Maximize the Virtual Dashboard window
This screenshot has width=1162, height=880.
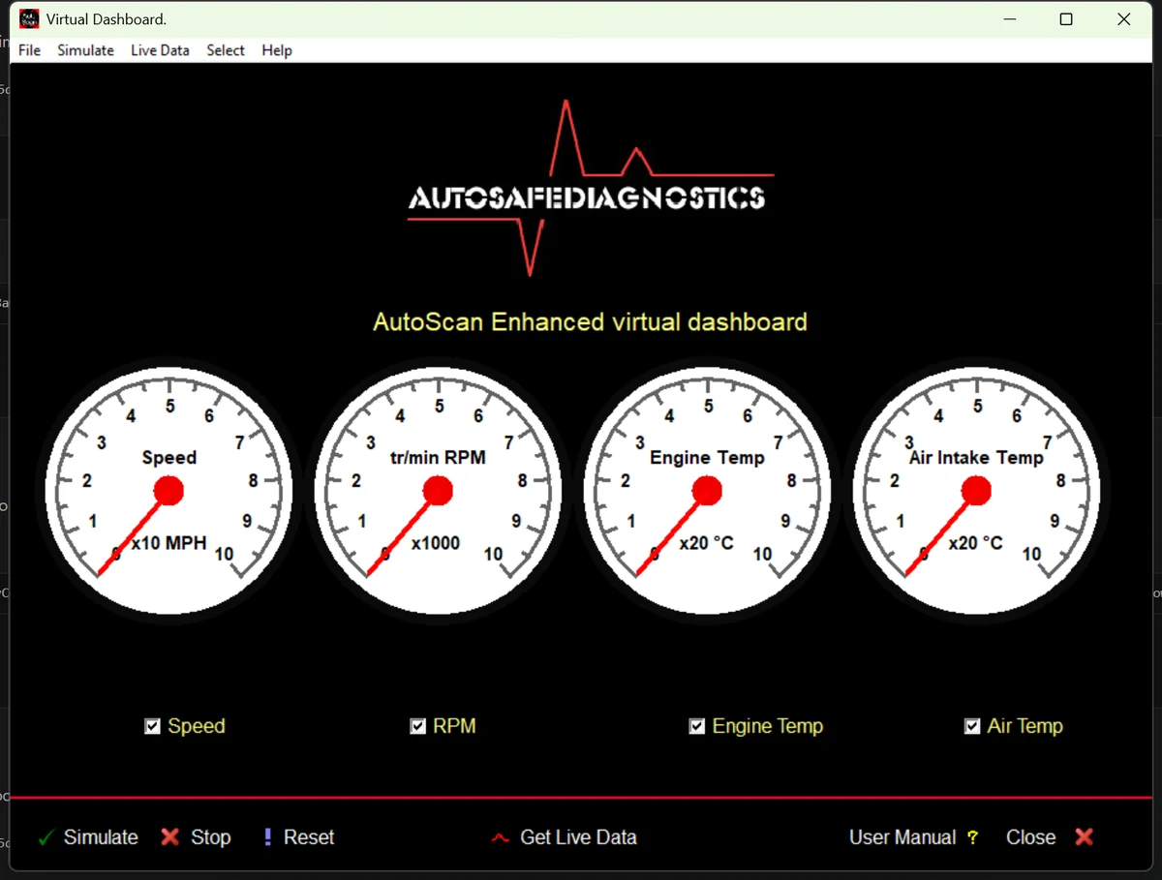pos(1066,19)
